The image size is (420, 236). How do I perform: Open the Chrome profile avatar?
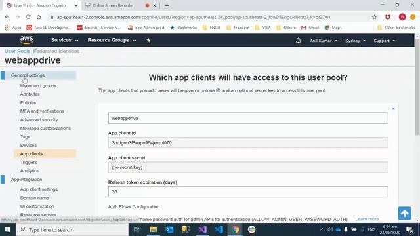click(x=402, y=17)
